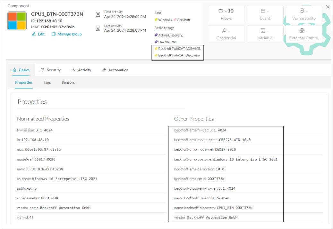Select the name-beckhoff TwinCAT System row
Image resolution: width=333 pixels, height=229 pixels.
pos(249,198)
